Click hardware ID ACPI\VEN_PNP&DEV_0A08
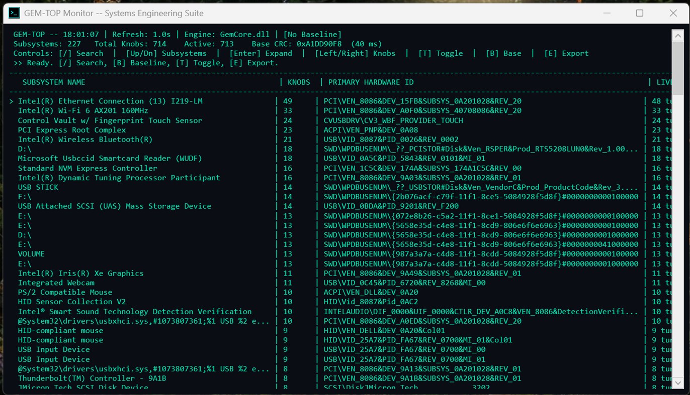 pyautogui.click(x=371, y=130)
